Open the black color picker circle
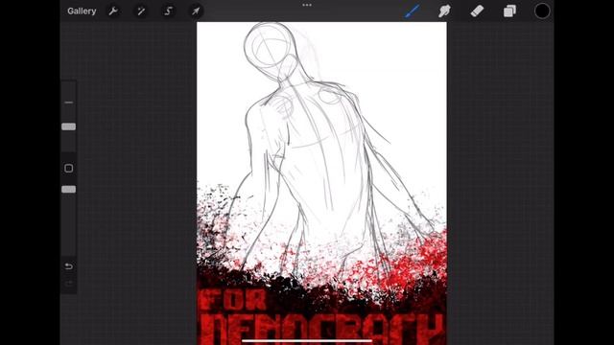Screen dimensions: 614x345 (x=542, y=11)
